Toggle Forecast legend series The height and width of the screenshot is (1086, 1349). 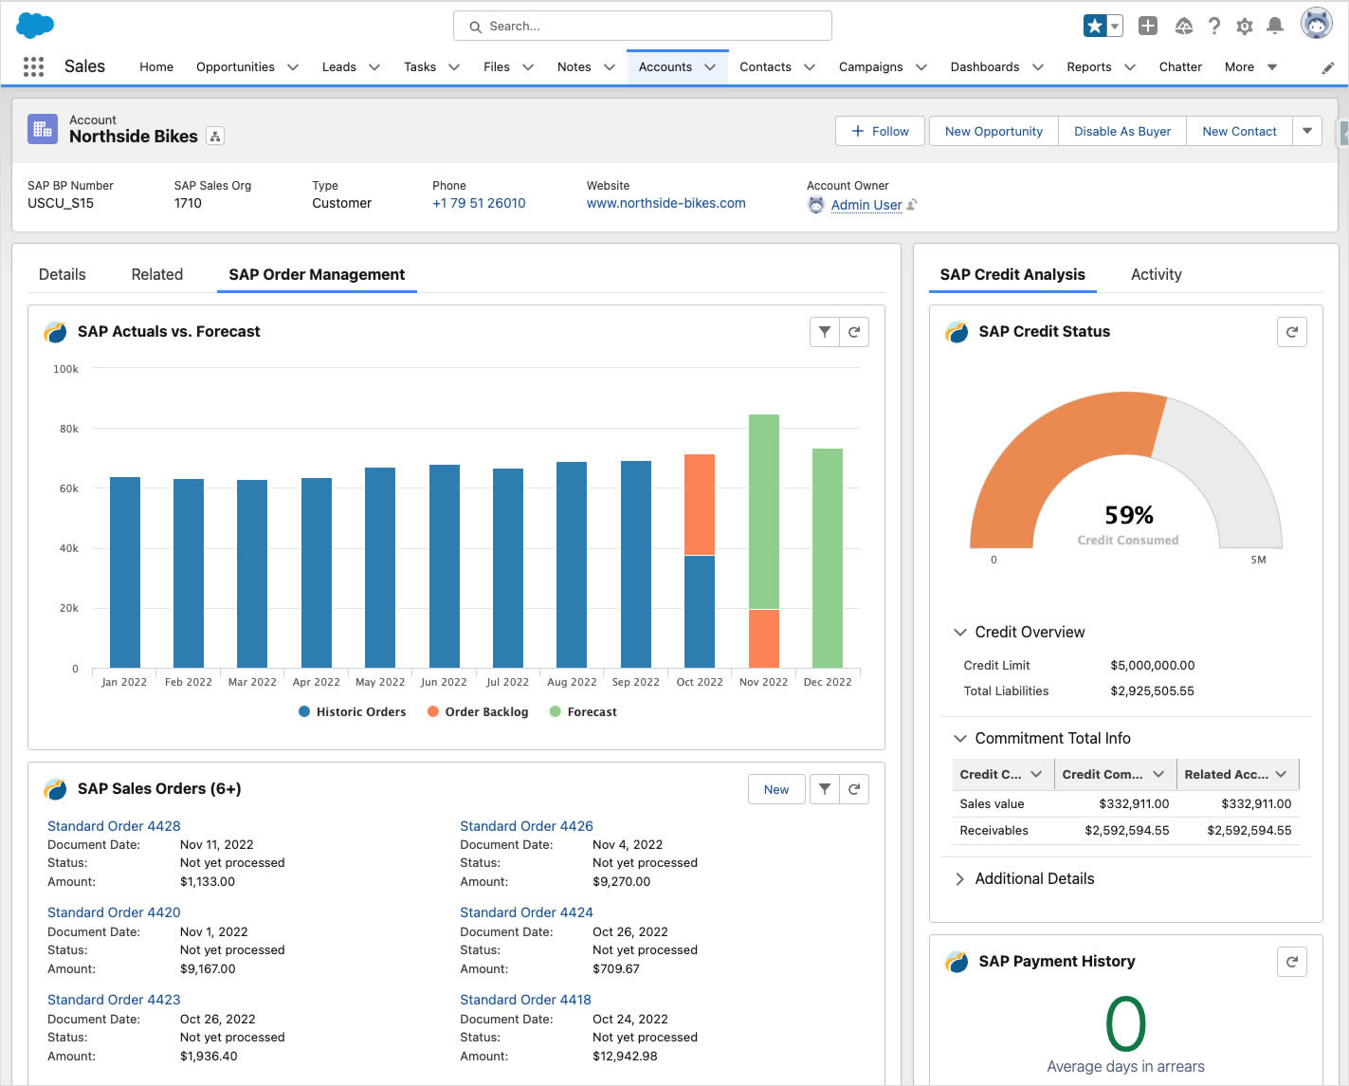pyautogui.click(x=583, y=711)
